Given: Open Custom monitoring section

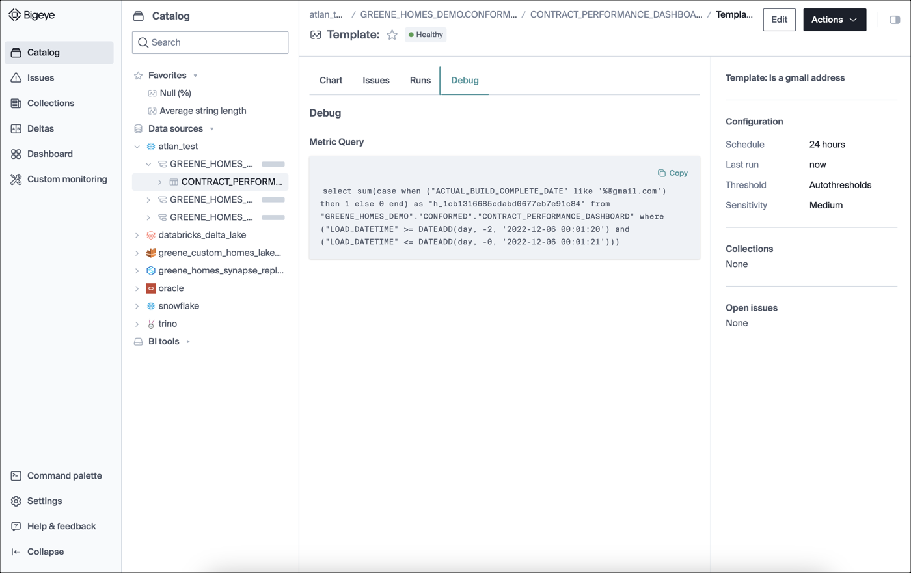Looking at the screenshot, I should (59, 180).
